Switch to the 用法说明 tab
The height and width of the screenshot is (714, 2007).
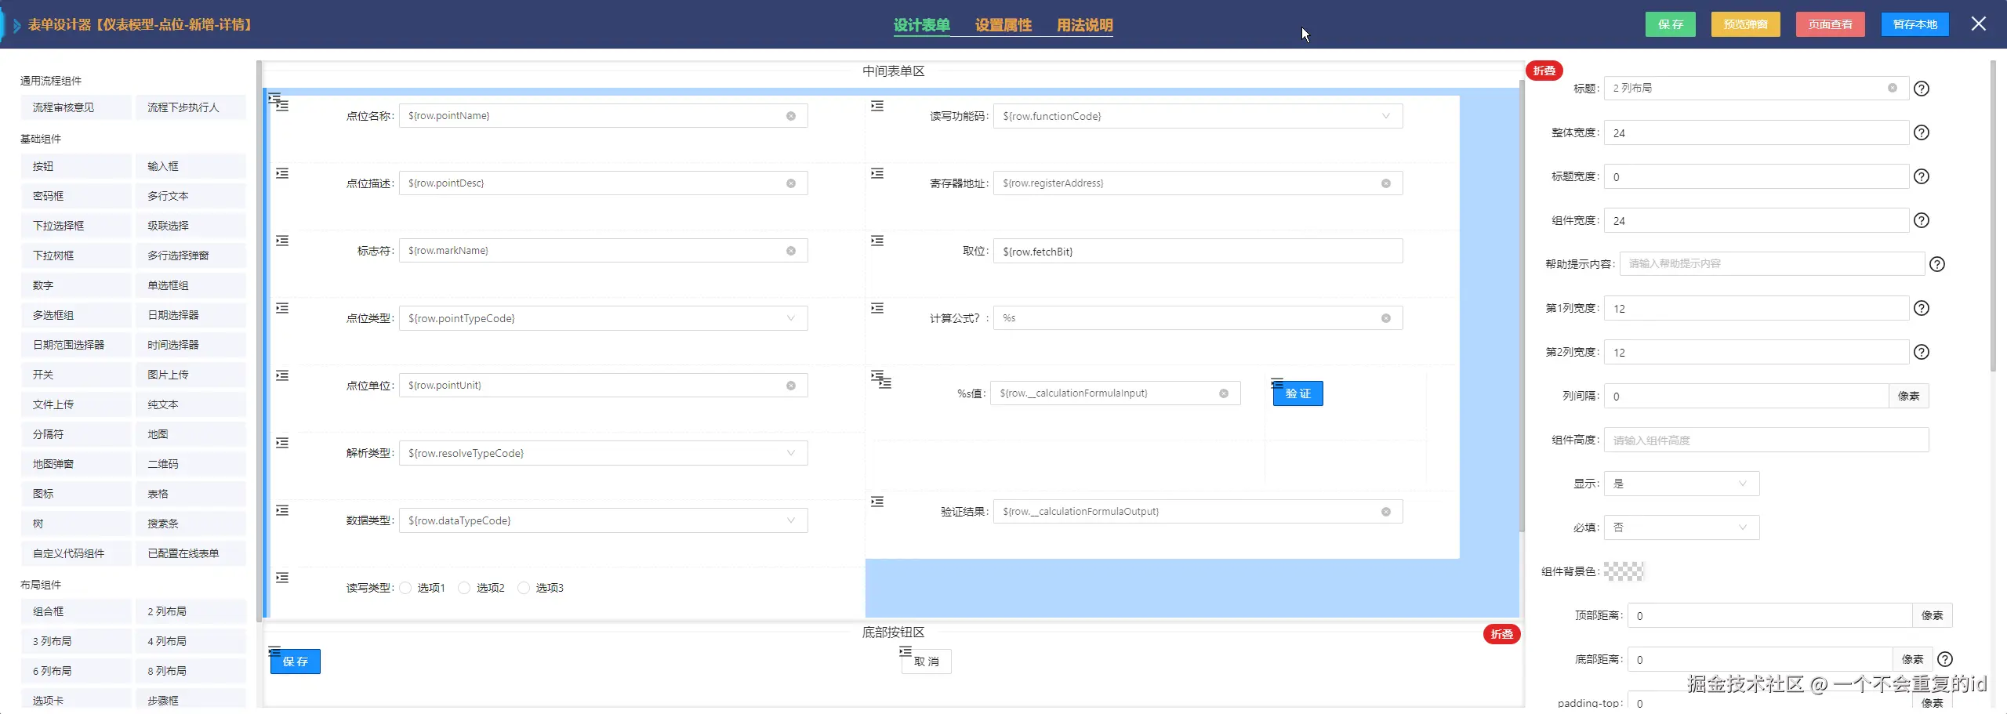pyautogui.click(x=1085, y=25)
